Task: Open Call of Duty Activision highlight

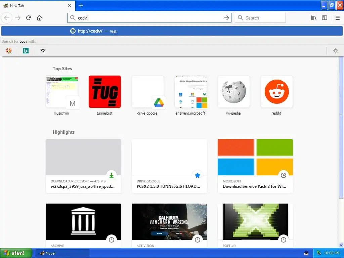Action: pyautogui.click(x=169, y=226)
